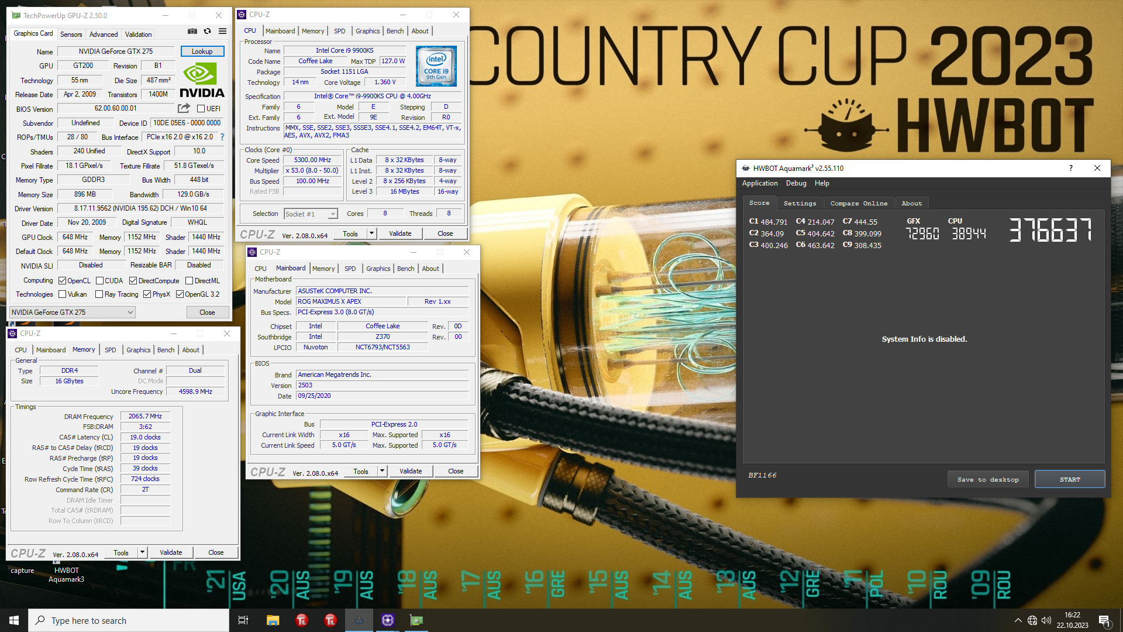Toggle the DirectML checkbox
Screen dimensions: 1123x632
coord(189,281)
